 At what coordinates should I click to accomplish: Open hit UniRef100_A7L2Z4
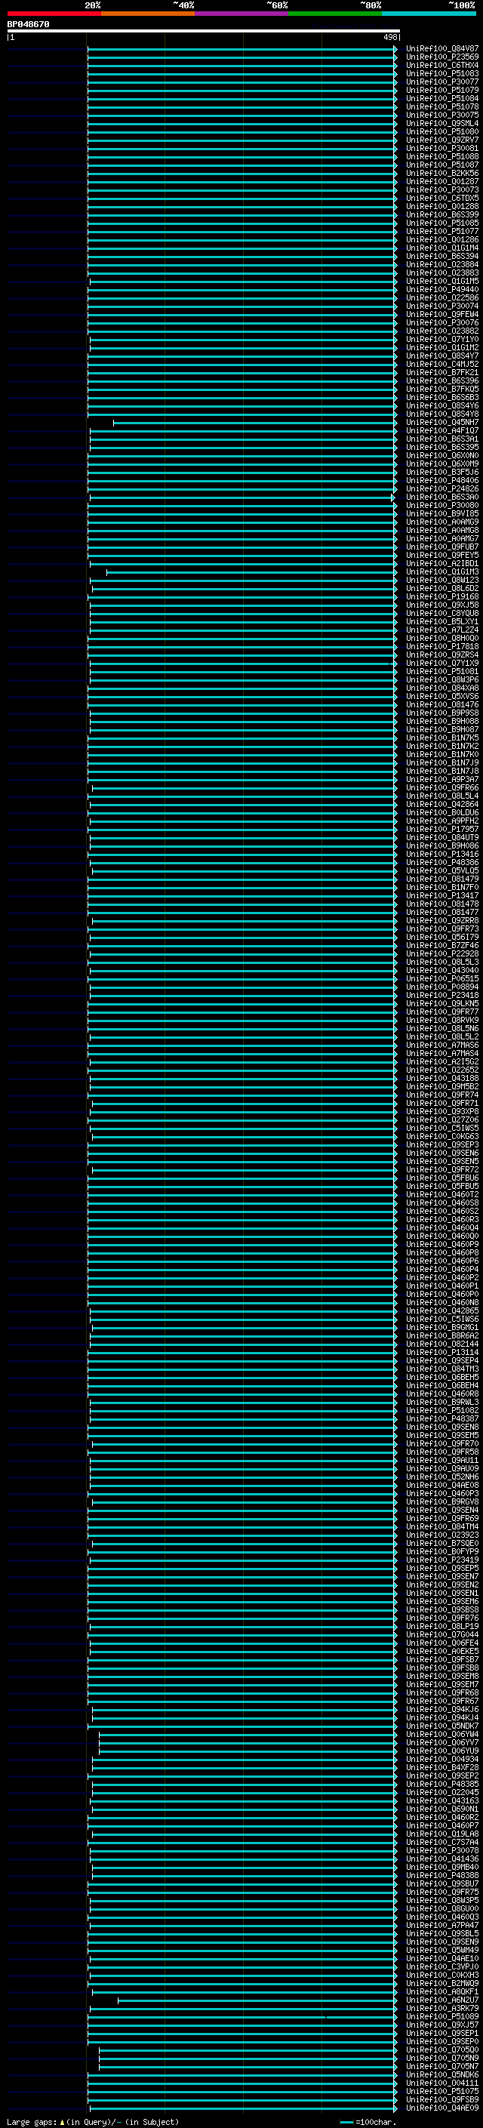[x=442, y=630]
